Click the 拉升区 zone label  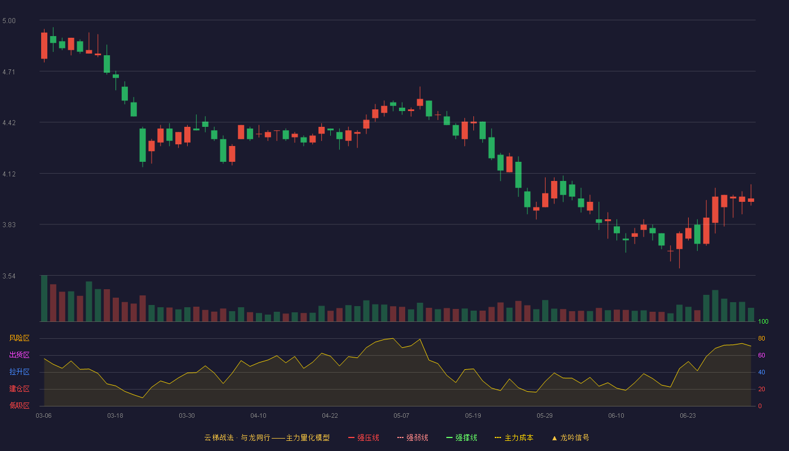point(19,372)
